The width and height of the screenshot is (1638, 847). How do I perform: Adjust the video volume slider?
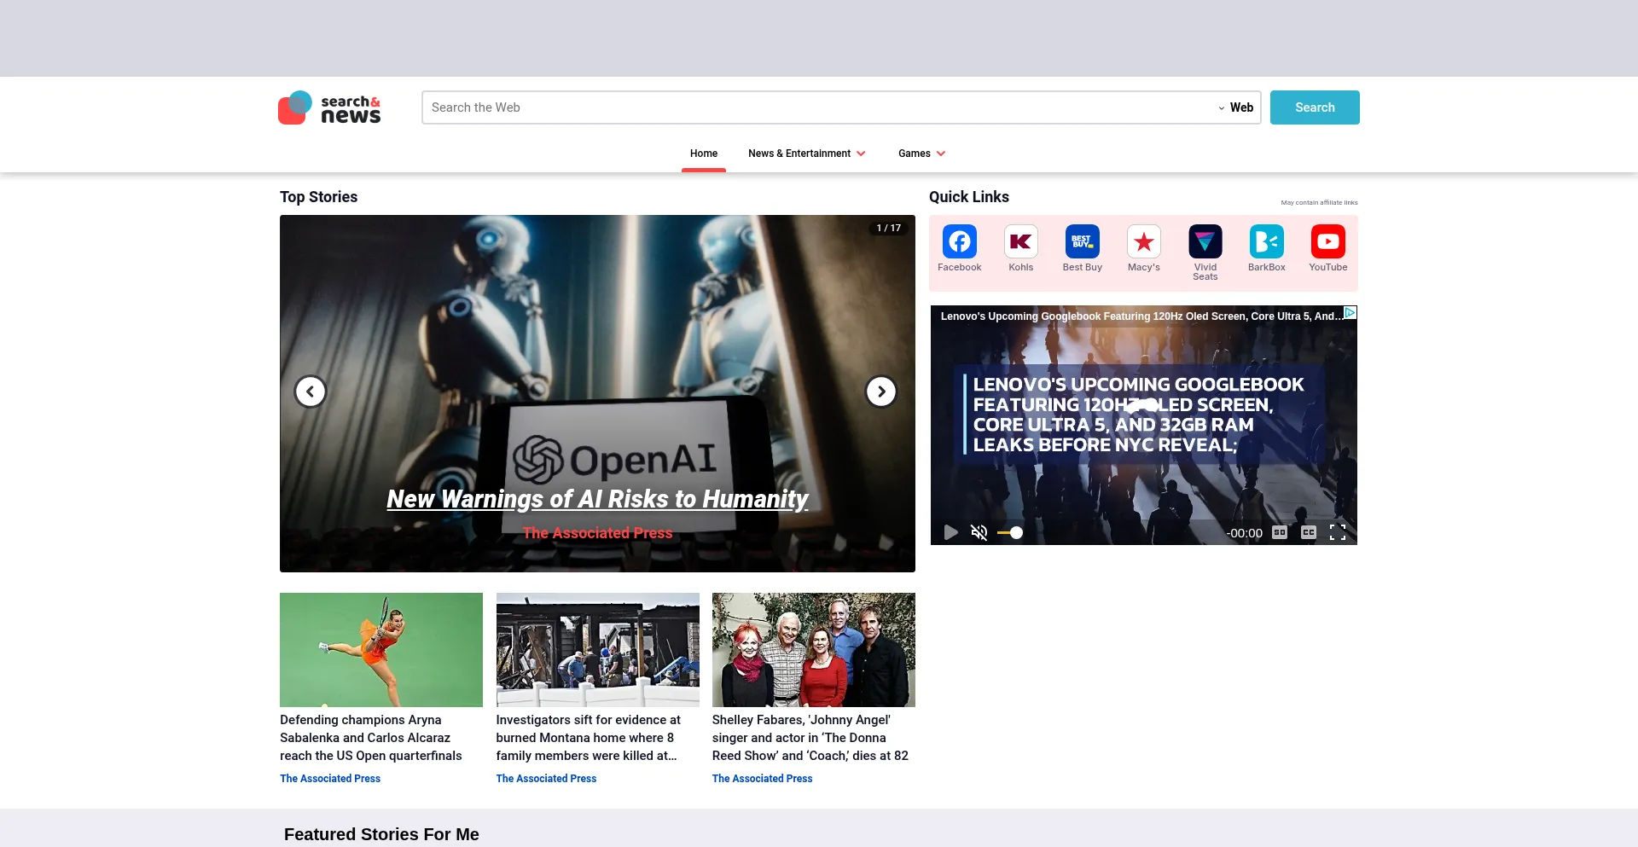pyautogui.click(x=1010, y=532)
